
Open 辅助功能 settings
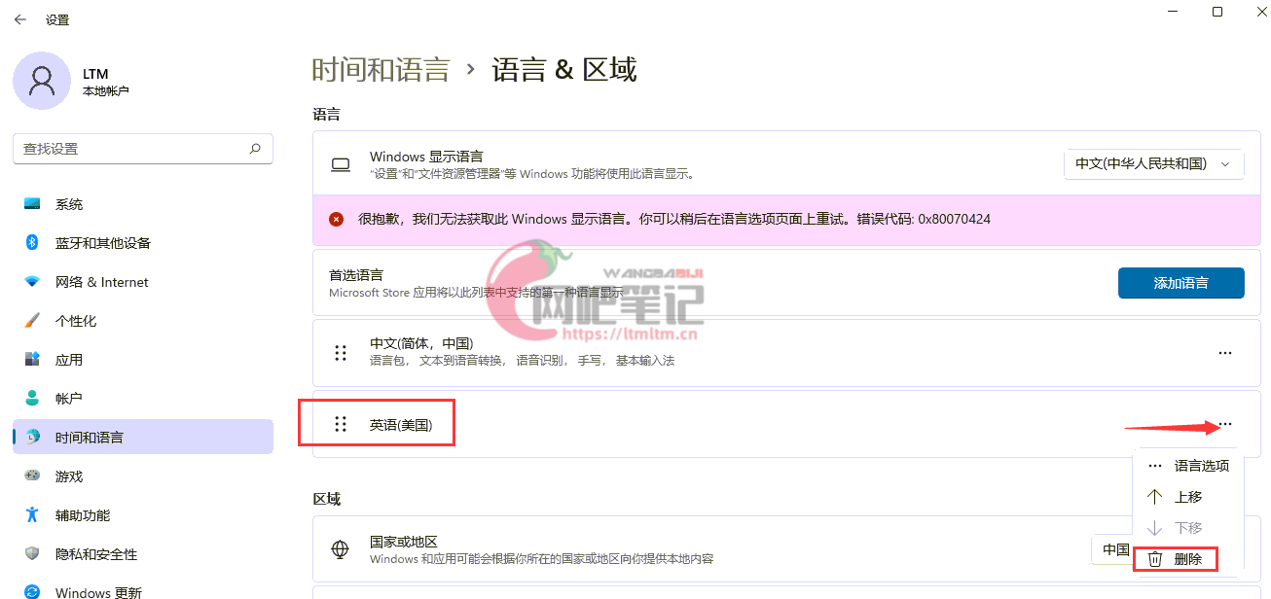tap(143, 515)
